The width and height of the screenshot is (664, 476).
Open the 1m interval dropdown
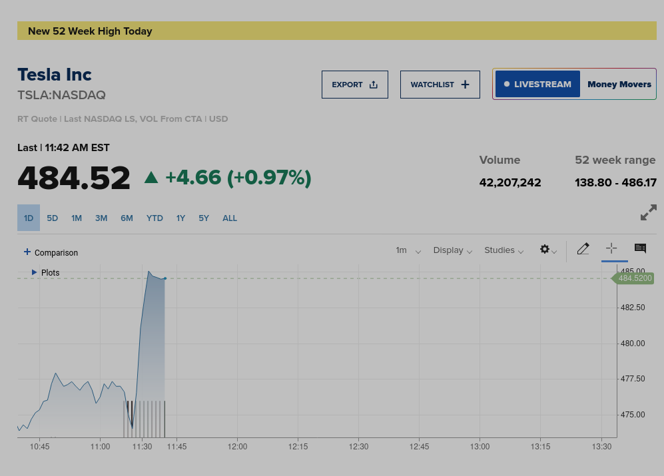coord(408,250)
